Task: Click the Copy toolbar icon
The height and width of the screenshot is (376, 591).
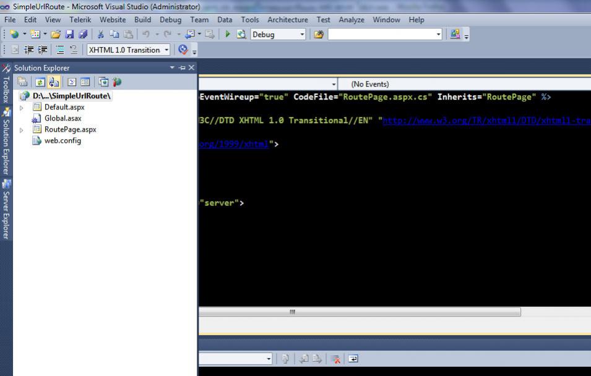Action: (x=114, y=34)
